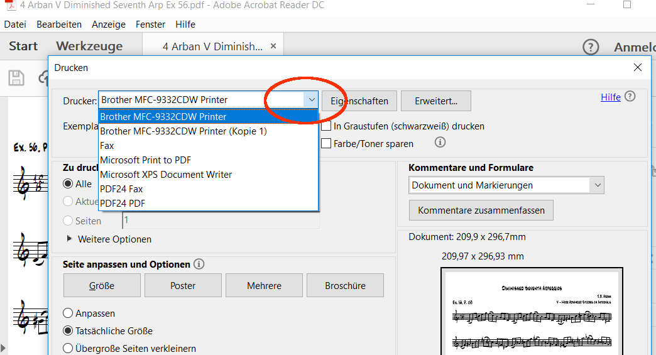Click the help icon next to Hilfe link
Screen dimensions: 656x355
coord(630,97)
